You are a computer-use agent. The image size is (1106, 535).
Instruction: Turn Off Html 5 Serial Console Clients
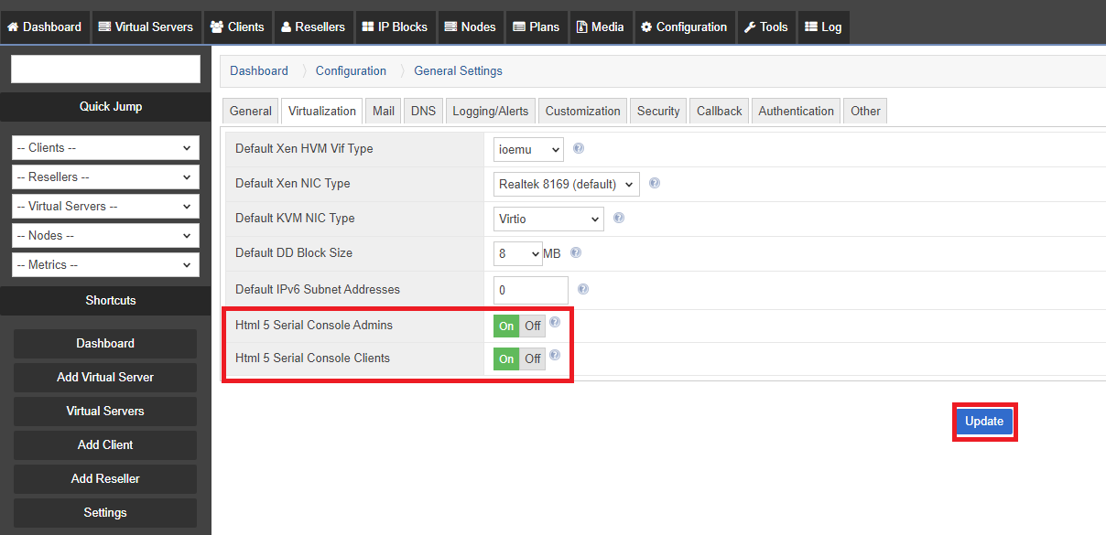coord(533,358)
